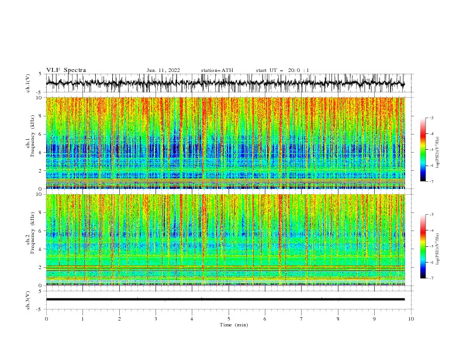Viewport: 463px width, 358px height.
Task: Click the date 'Jun. 11, 2022'
Action: [x=163, y=70]
